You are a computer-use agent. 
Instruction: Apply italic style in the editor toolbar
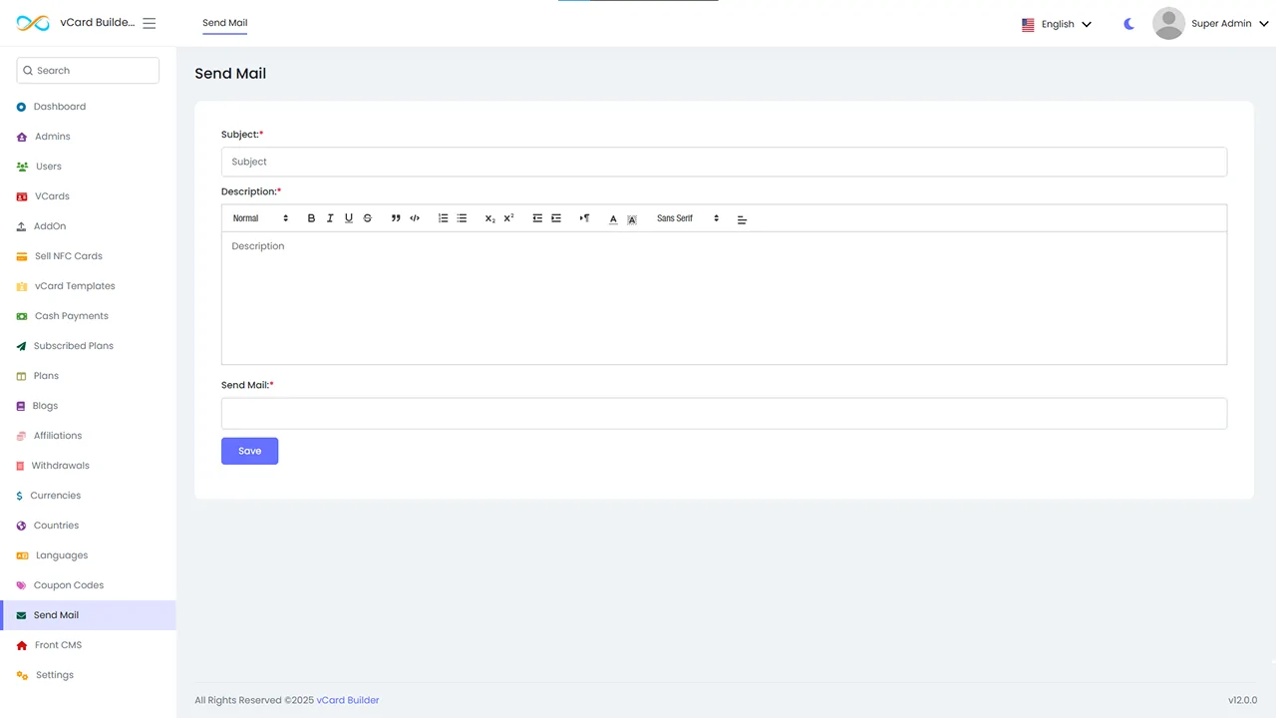330,218
